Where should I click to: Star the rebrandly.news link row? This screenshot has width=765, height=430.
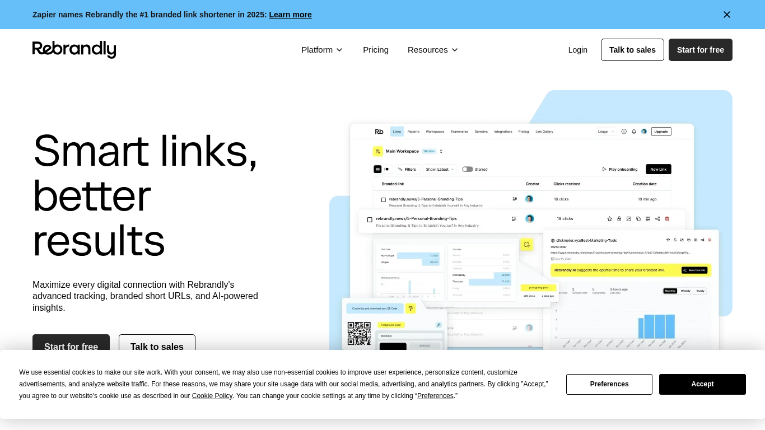point(609,219)
